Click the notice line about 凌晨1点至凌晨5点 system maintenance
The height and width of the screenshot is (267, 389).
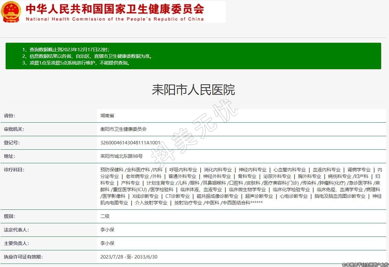(x=76, y=63)
